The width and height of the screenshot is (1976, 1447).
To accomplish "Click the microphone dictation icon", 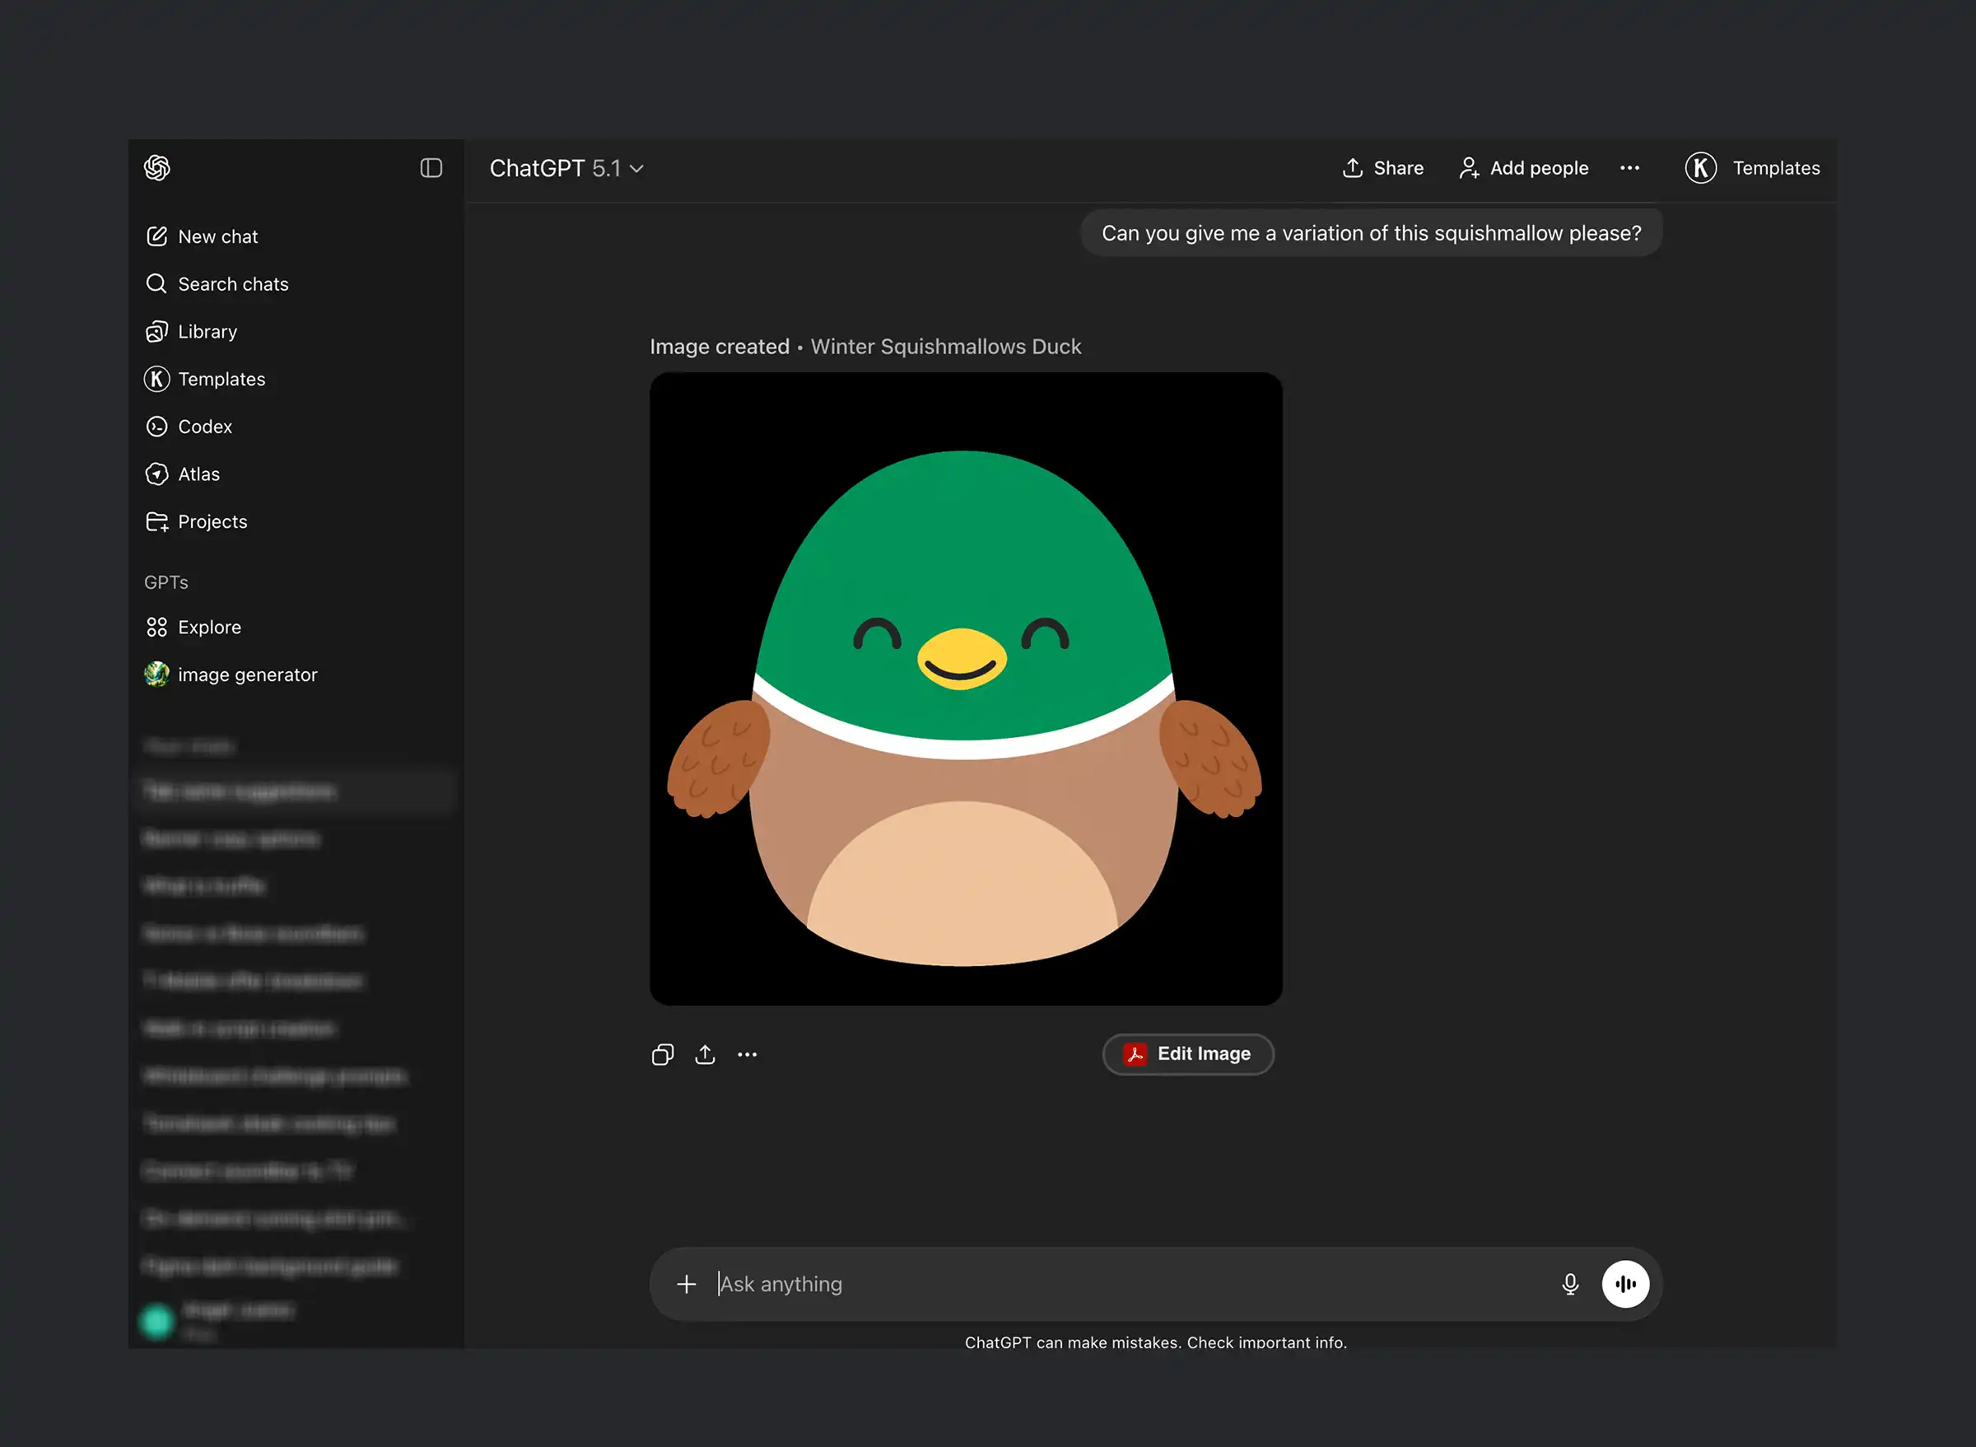I will [1570, 1284].
